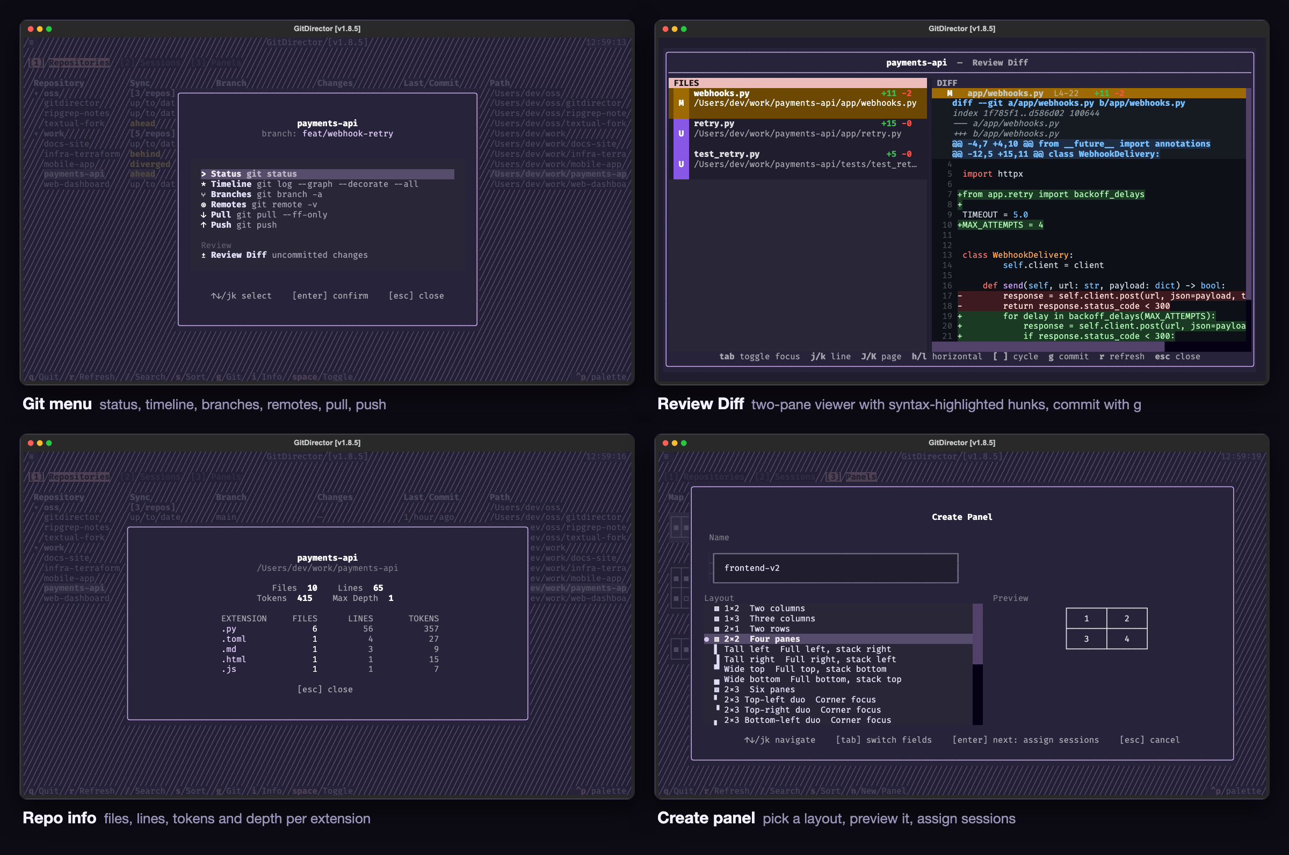This screenshot has height=855, width=1289.
Task: Click the Pull down-arrow icon in Git menu
Action: tap(204, 215)
